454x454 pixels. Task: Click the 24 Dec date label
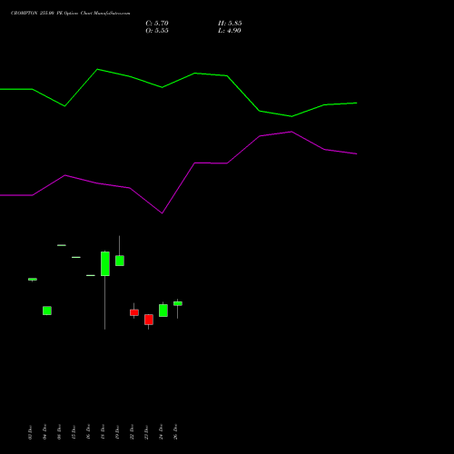[161, 432]
